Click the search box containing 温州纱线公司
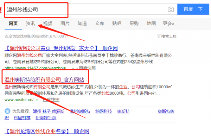 click(x=86, y=9)
